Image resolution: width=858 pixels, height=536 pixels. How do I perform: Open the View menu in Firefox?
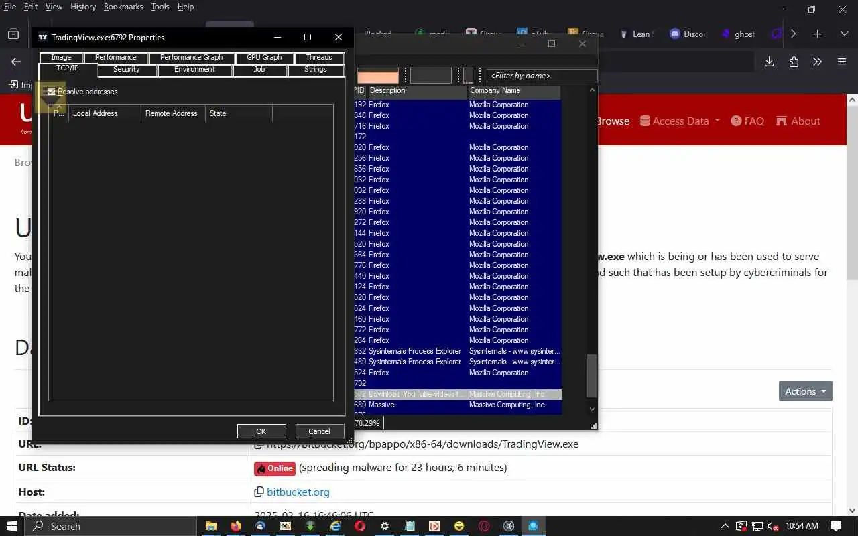54,7
